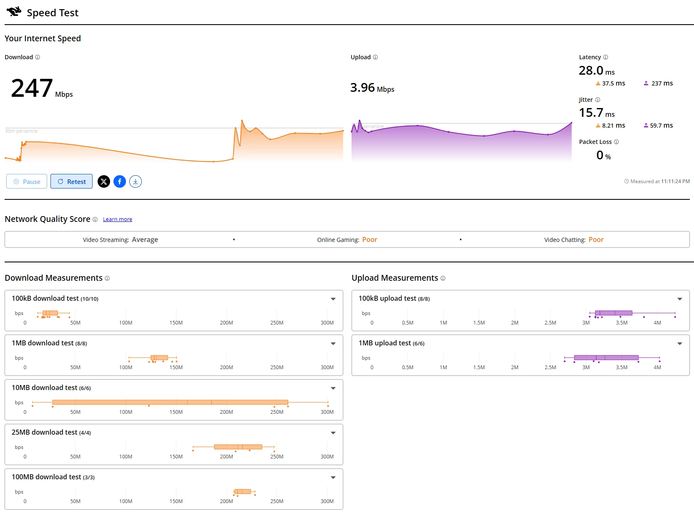Click the Speed Test rabbit logo
This screenshot has width=694, height=516.
[x=14, y=12]
